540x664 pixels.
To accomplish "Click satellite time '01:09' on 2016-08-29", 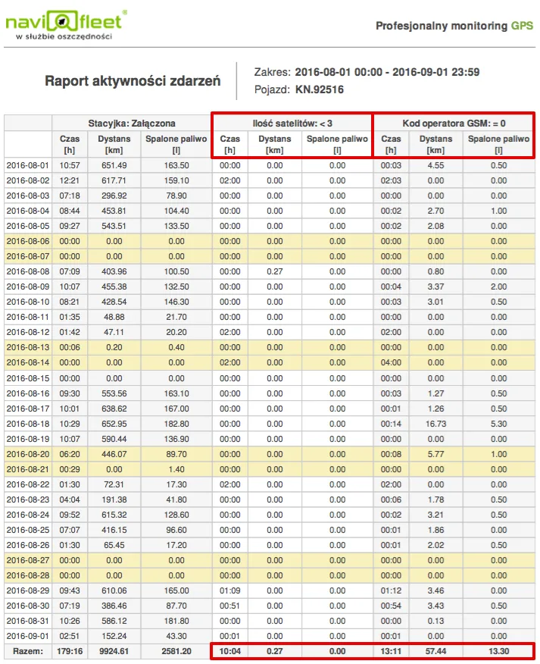I will pos(229,591).
